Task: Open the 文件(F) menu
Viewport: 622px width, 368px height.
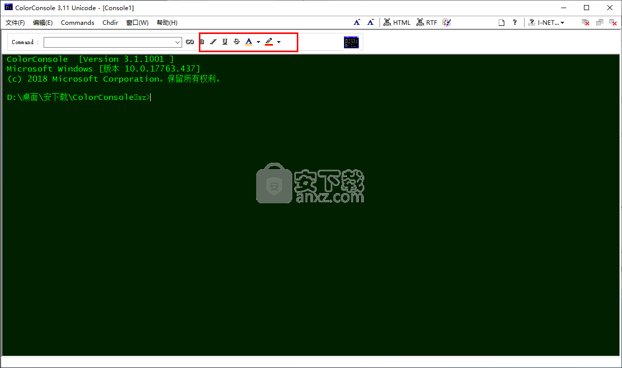Action: pyautogui.click(x=15, y=22)
